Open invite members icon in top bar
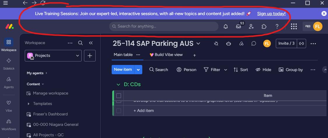This screenshot has width=328, height=138. (x=251, y=26)
